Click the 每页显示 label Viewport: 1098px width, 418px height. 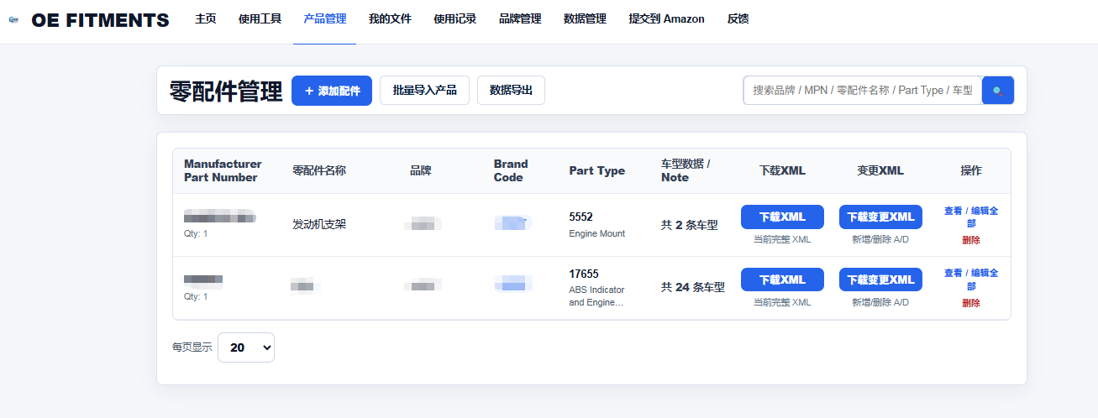[x=192, y=347]
